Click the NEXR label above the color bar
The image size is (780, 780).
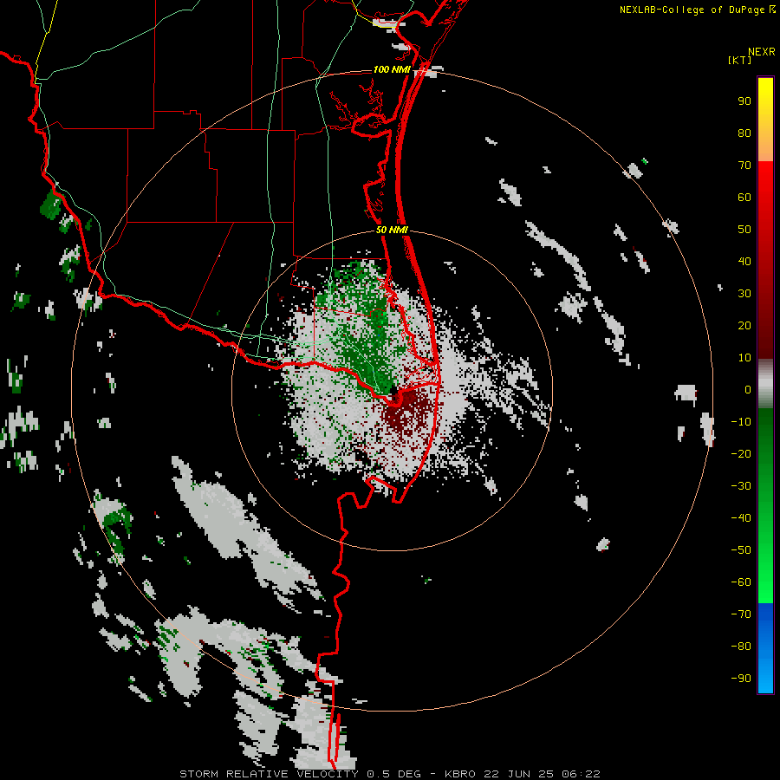pos(762,52)
